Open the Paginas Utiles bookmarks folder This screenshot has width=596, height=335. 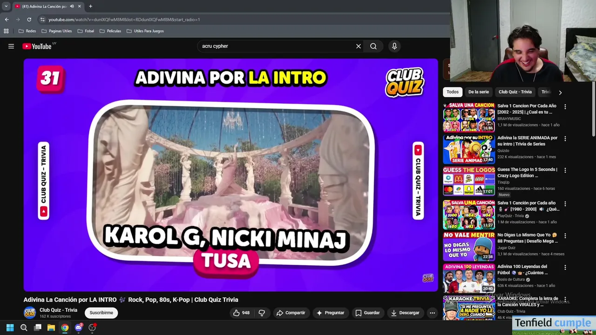click(x=57, y=31)
